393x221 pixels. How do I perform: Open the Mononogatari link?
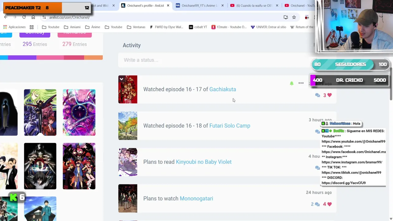(196, 198)
